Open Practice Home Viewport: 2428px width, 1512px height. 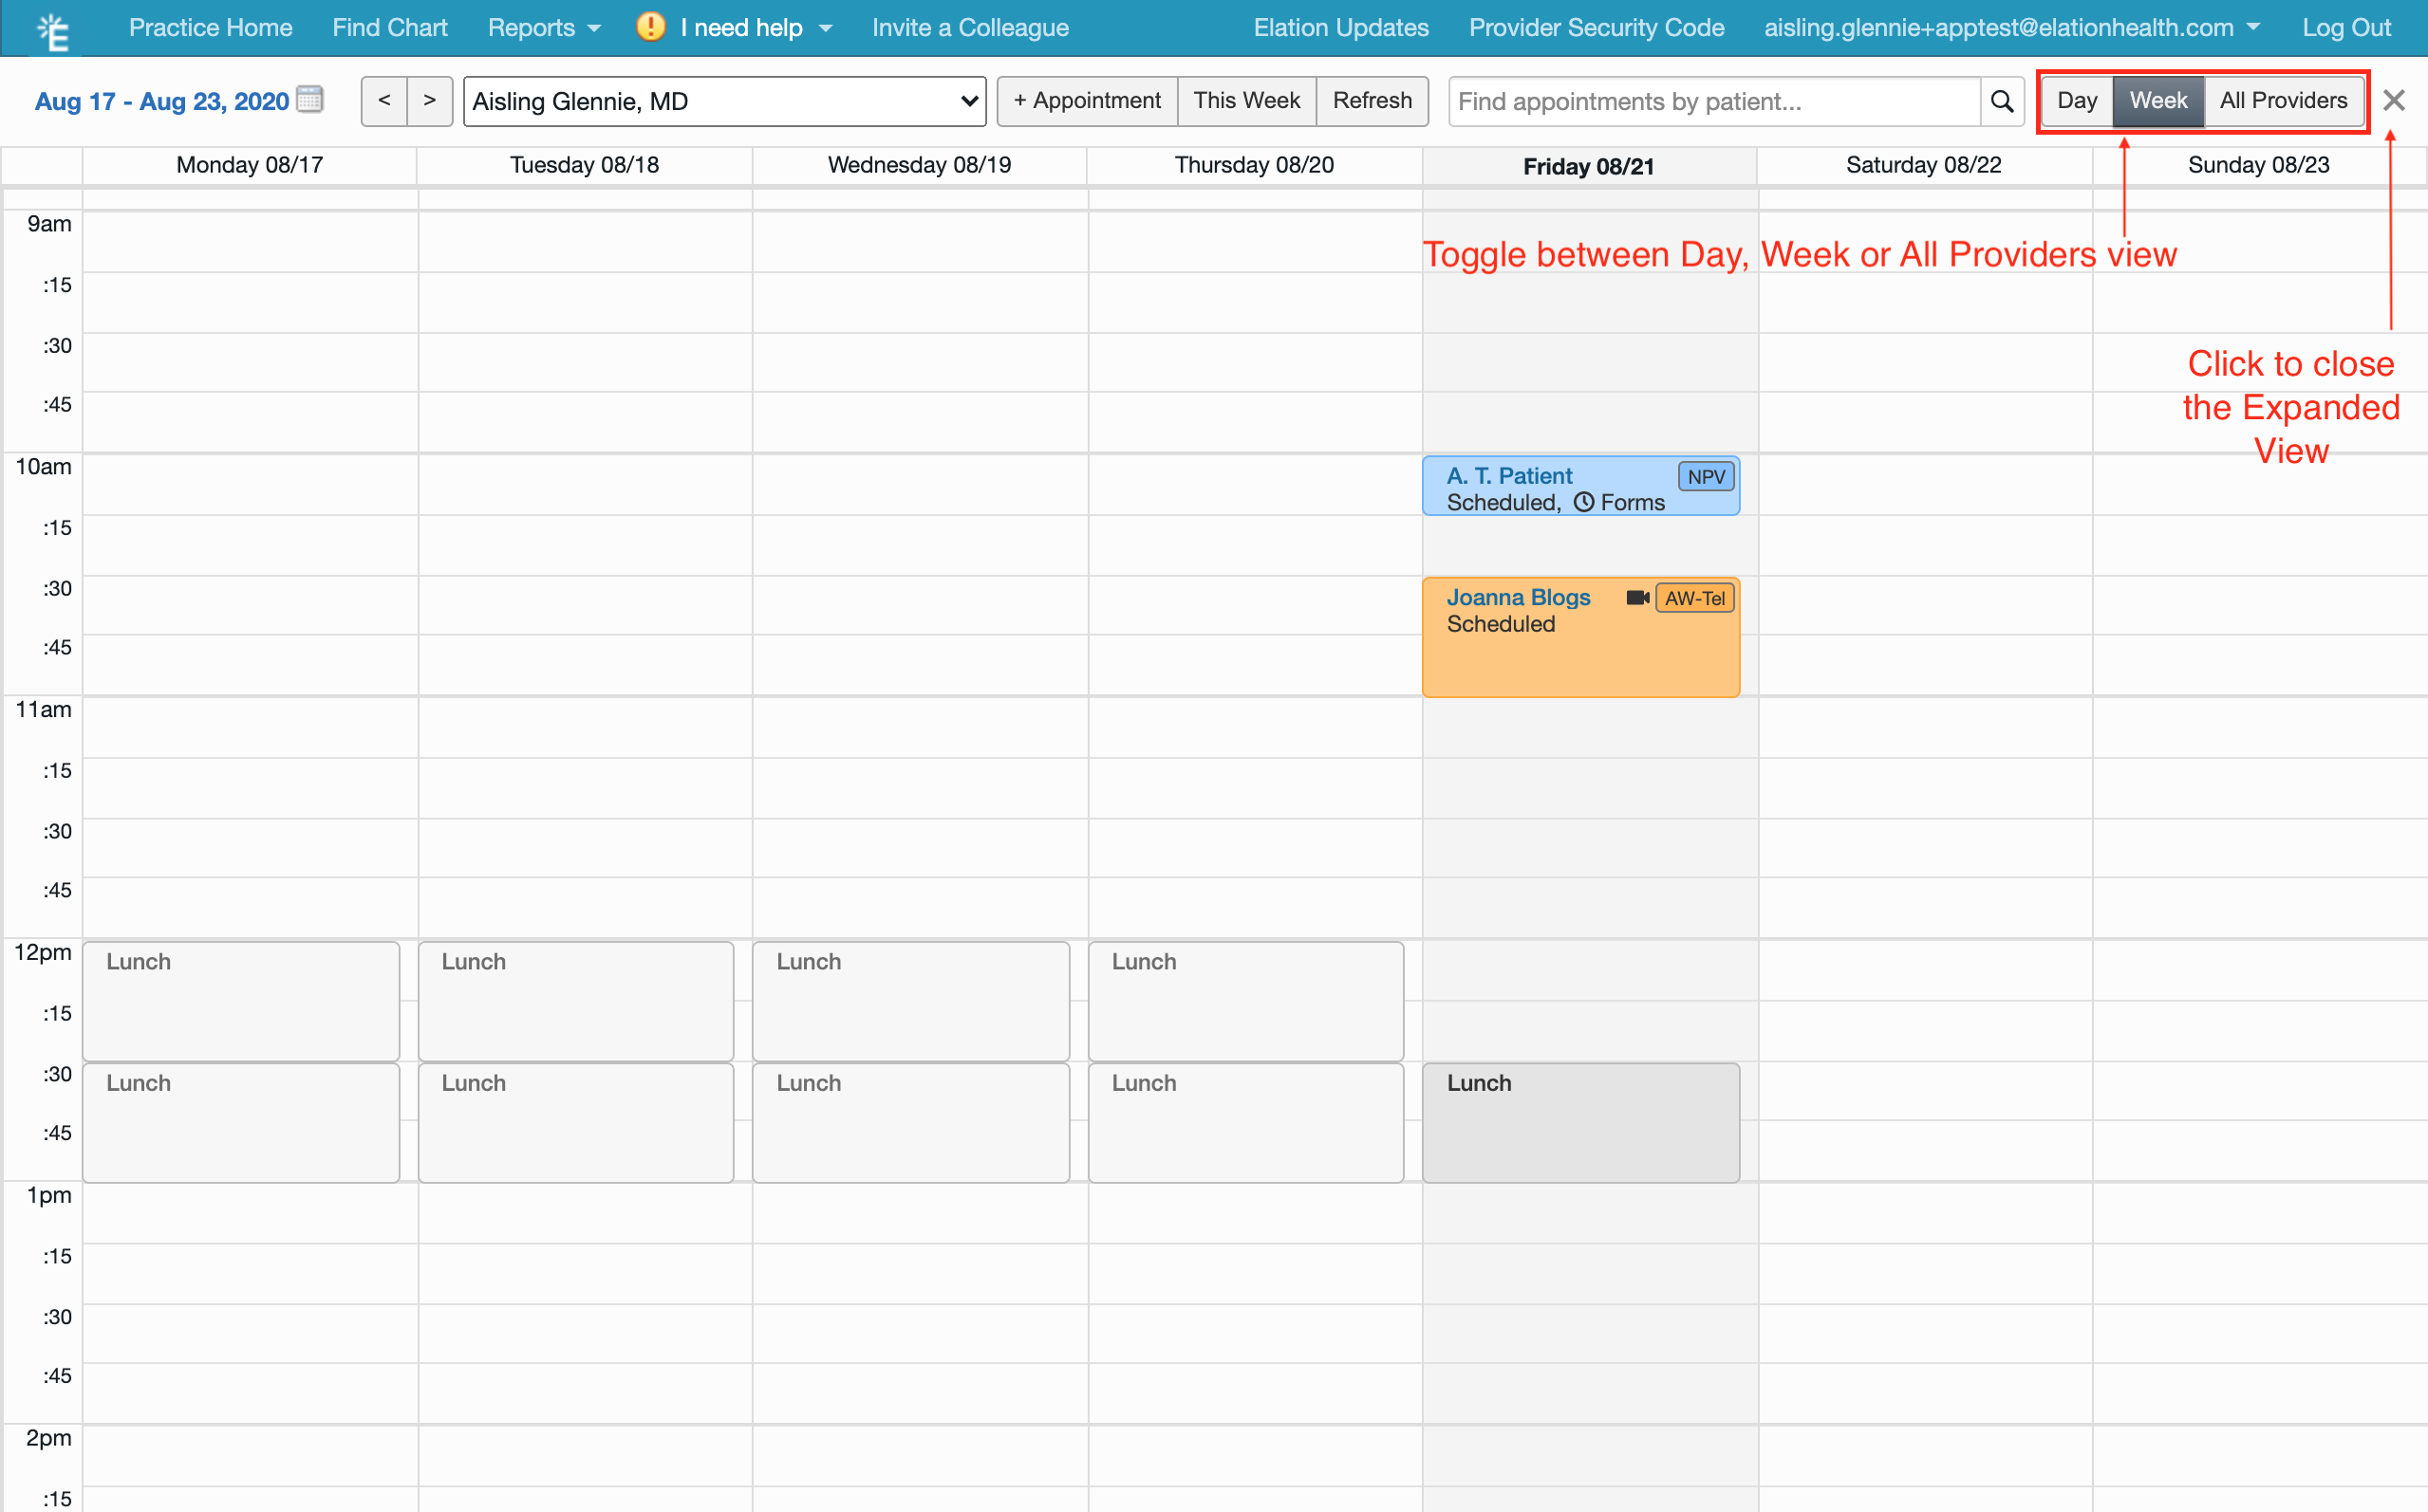[210, 27]
